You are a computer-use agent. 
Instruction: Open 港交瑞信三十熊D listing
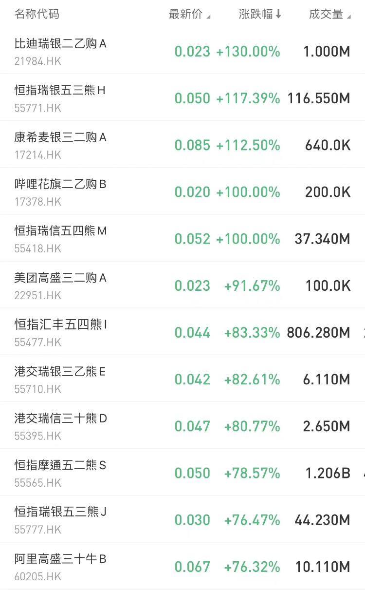[x=60, y=419]
